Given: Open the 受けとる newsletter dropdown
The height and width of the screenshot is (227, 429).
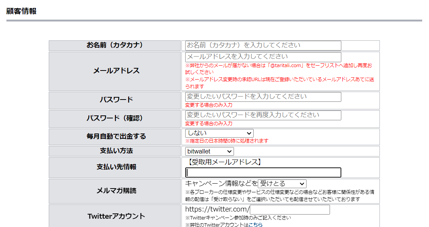Looking at the screenshot, I should click(x=282, y=184).
